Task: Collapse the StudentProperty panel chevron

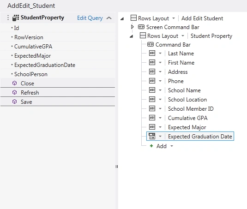Action: point(109,18)
